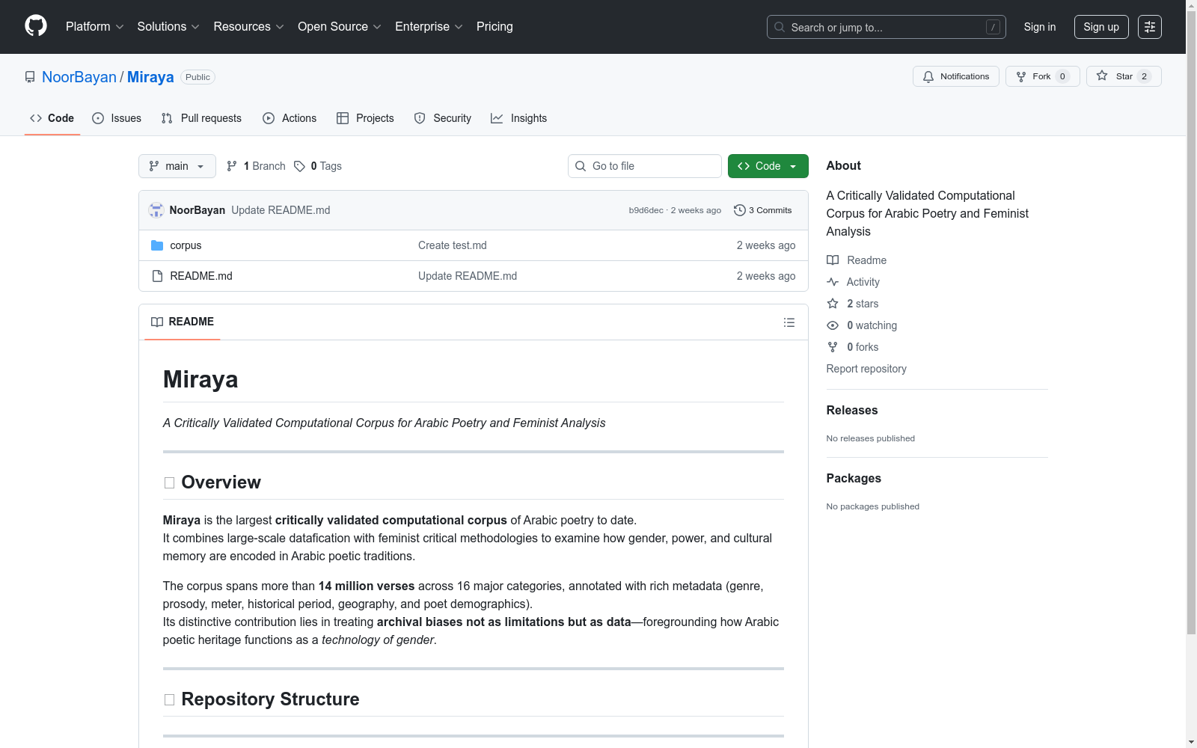Switch to the Projects tab
This screenshot has height=748, width=1197.
pos(365,118)
